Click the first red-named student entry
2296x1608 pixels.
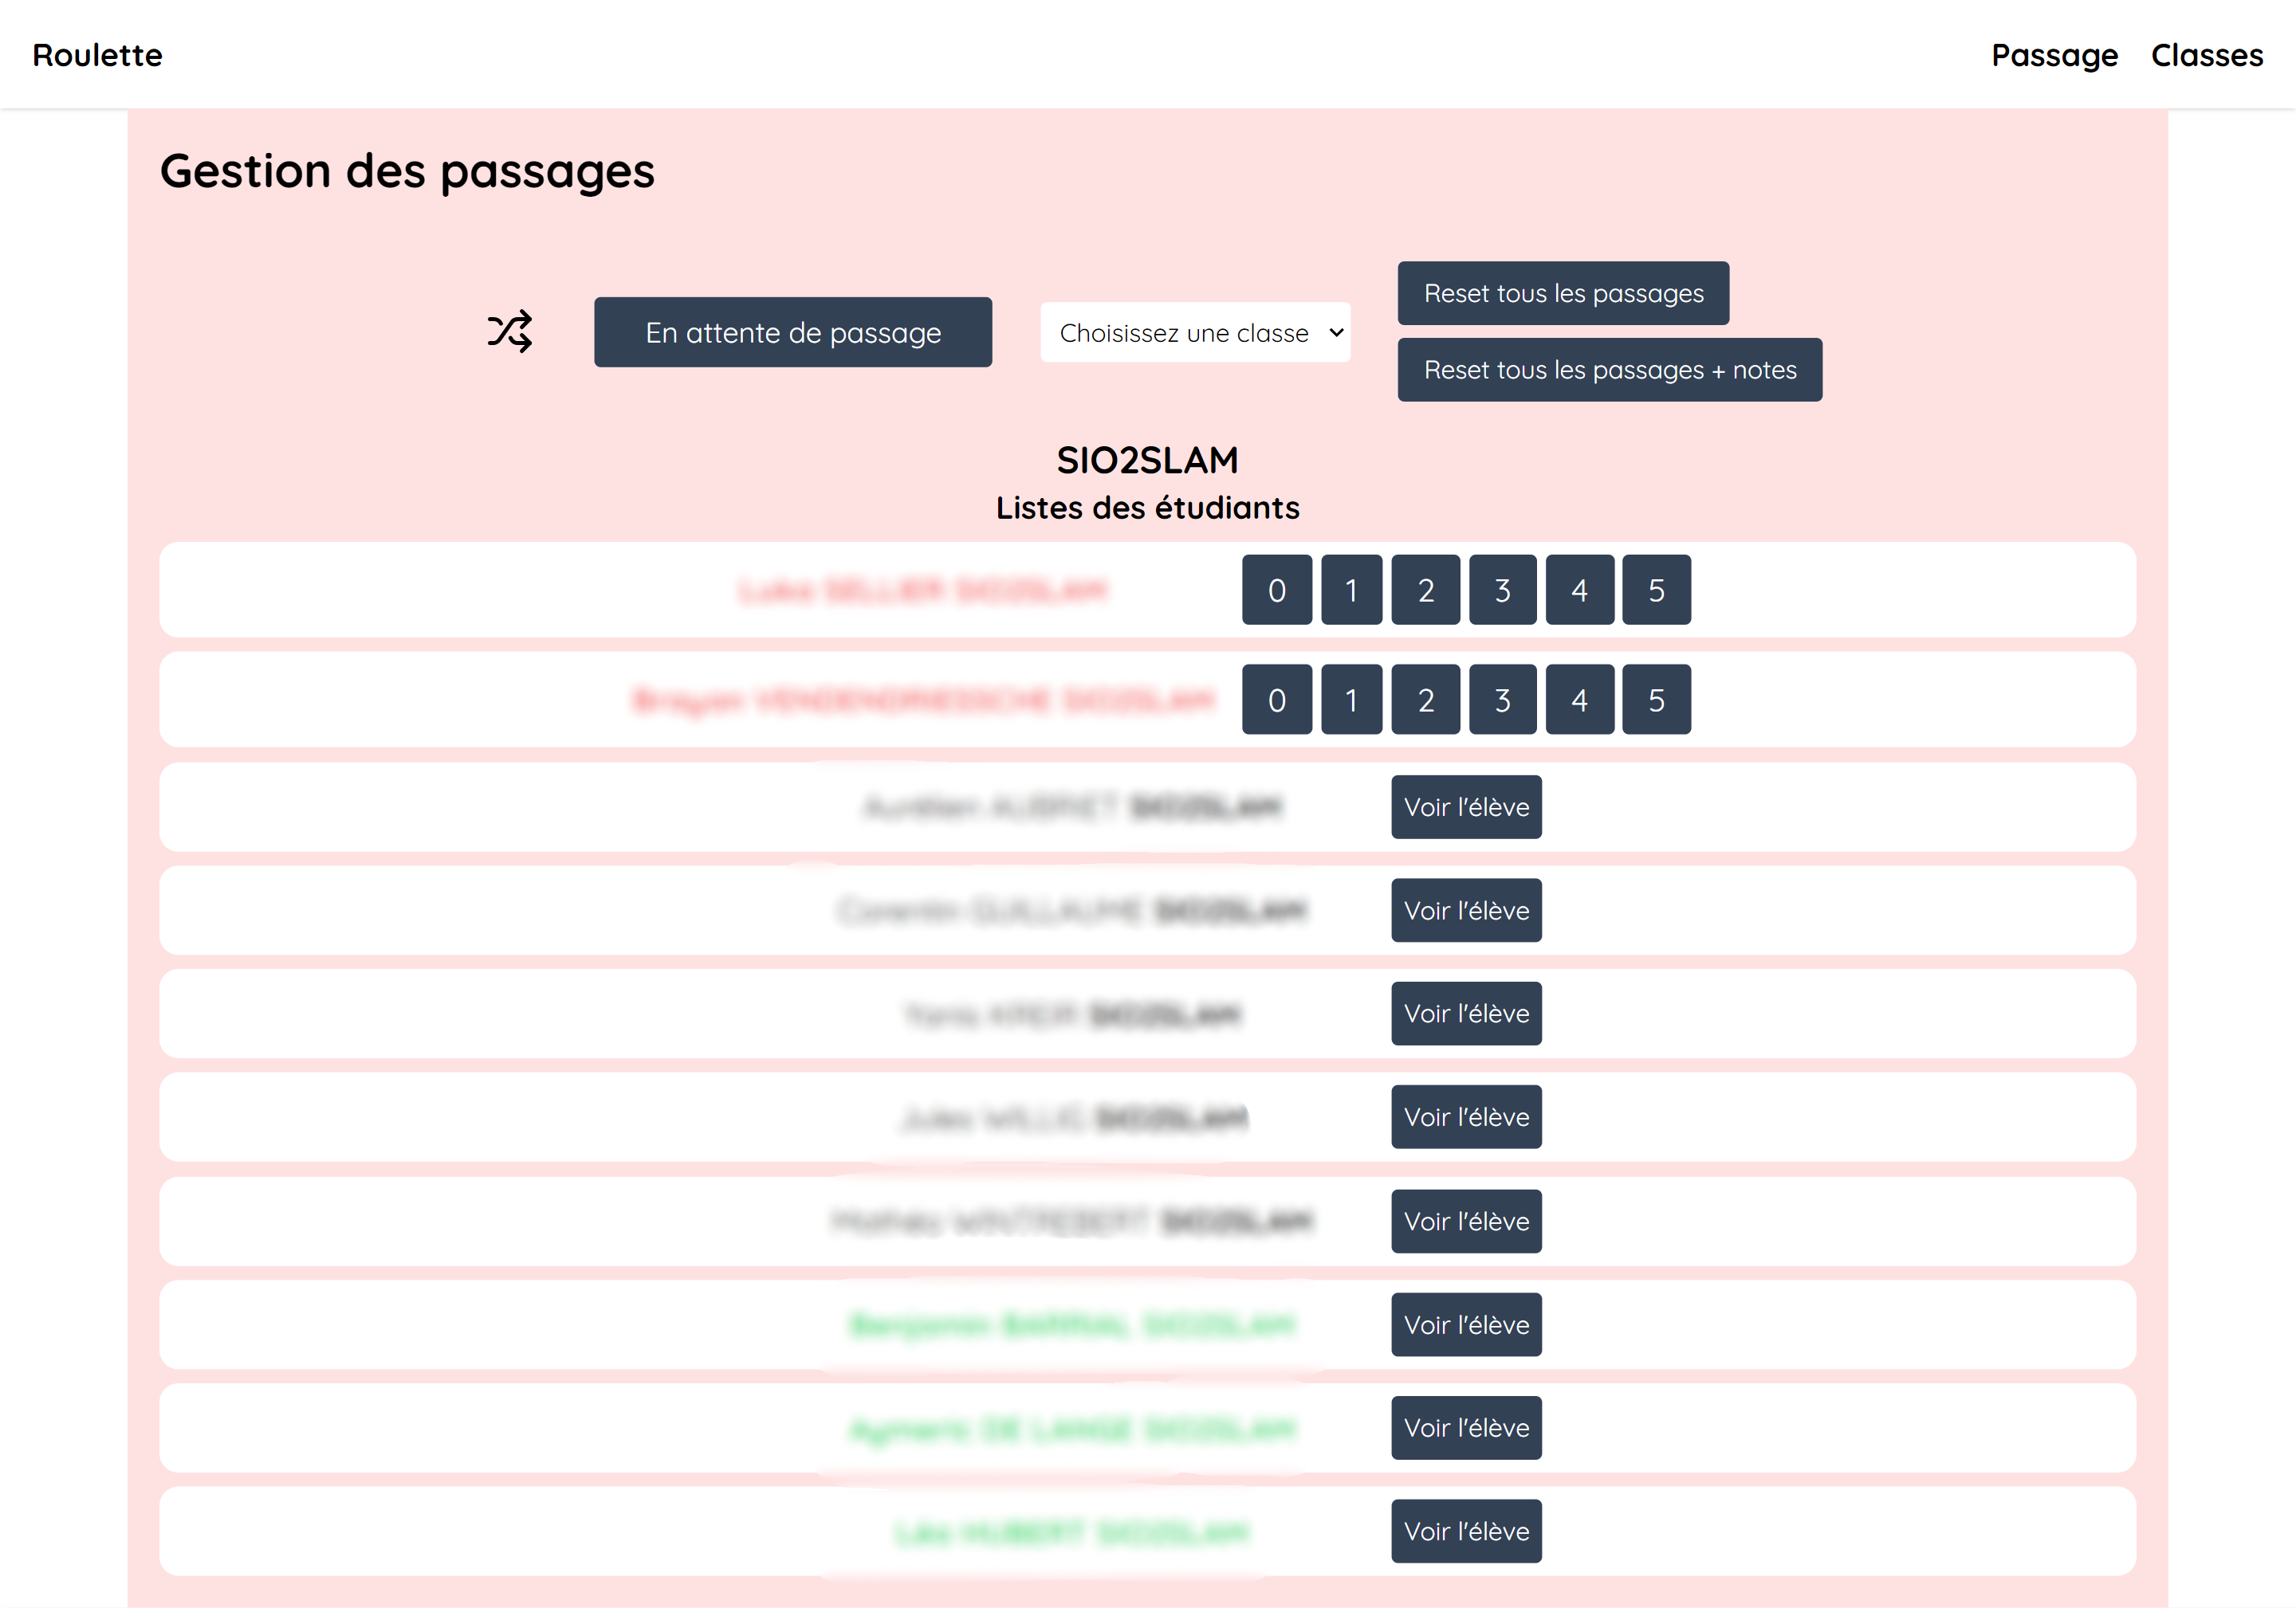[x=922, y=590]
